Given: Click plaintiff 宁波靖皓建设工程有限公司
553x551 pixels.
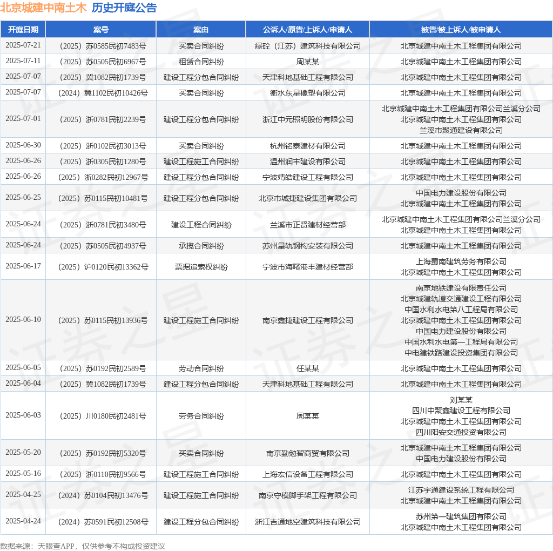Looking at the screenshot, I should (307, 177).
